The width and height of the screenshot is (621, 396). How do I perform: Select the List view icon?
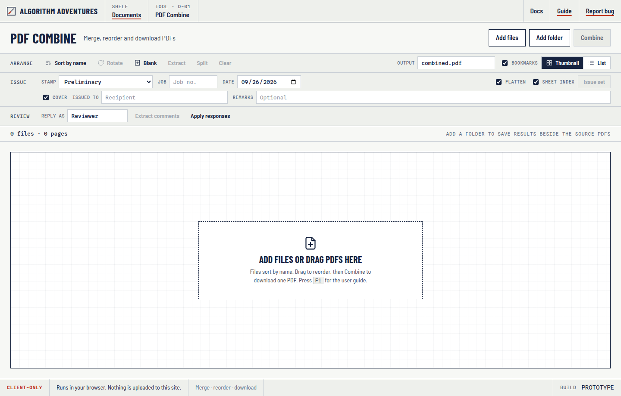(x=591, y=63)
